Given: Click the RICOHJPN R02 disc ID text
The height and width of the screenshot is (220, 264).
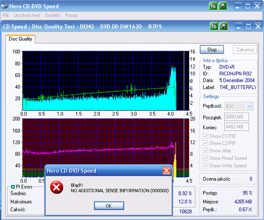Looking at the screenshot, I should click(x=235, y=73).
